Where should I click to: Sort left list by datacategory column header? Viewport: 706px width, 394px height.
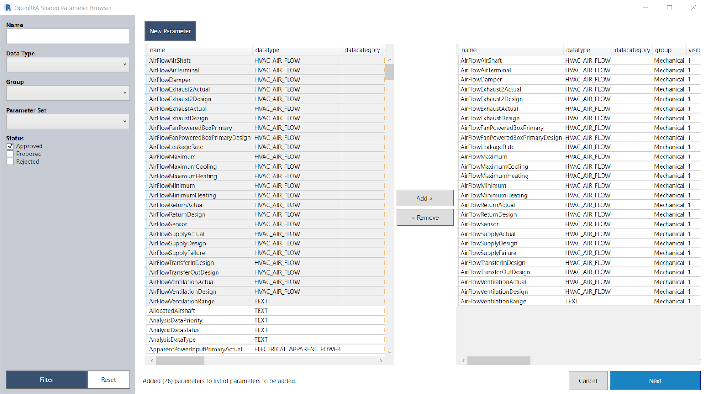(x=362, y=50)
